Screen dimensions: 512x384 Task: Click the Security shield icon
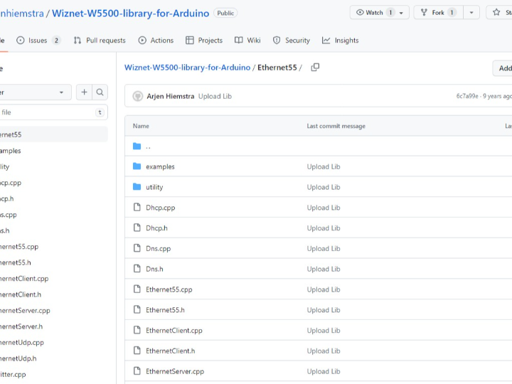point(277,41)
